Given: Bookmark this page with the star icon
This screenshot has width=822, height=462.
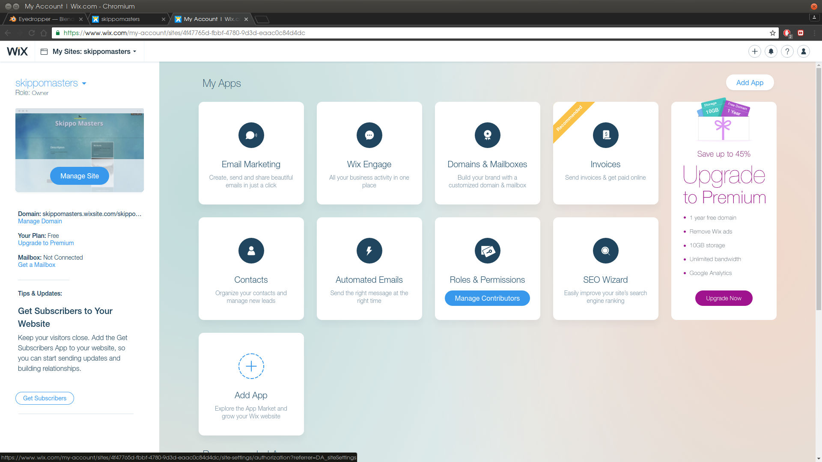Looking at the screenshot, I should click(x=773, y=33).
